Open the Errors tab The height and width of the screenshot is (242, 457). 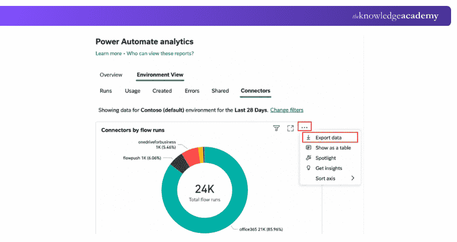[x=192, y=91]
